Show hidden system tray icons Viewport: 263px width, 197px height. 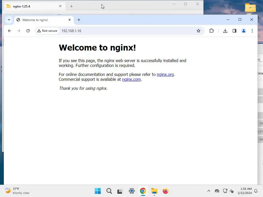(x=209, y=191)
